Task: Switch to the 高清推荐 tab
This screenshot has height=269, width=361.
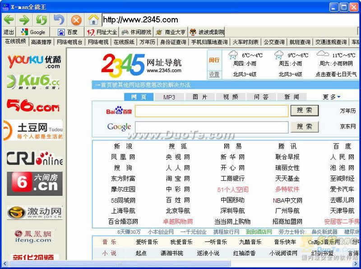Action: coord(41,42)
